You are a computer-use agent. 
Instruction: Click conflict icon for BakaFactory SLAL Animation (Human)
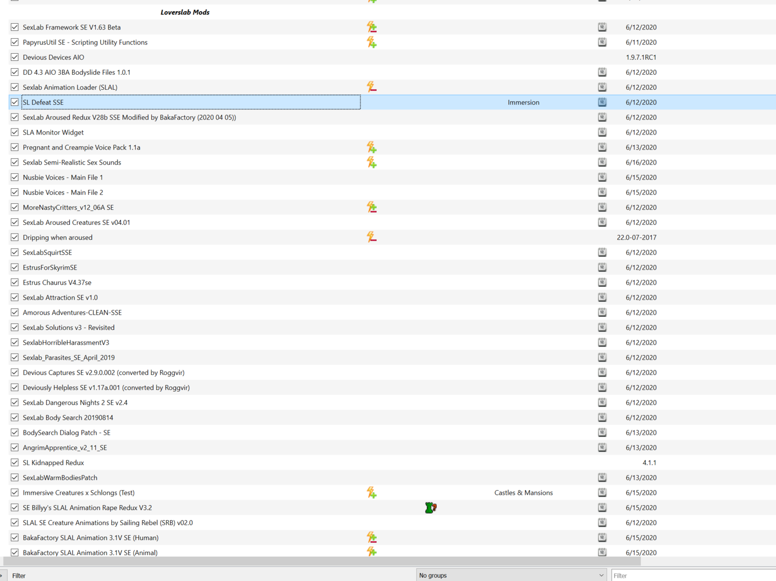point(371,537)
